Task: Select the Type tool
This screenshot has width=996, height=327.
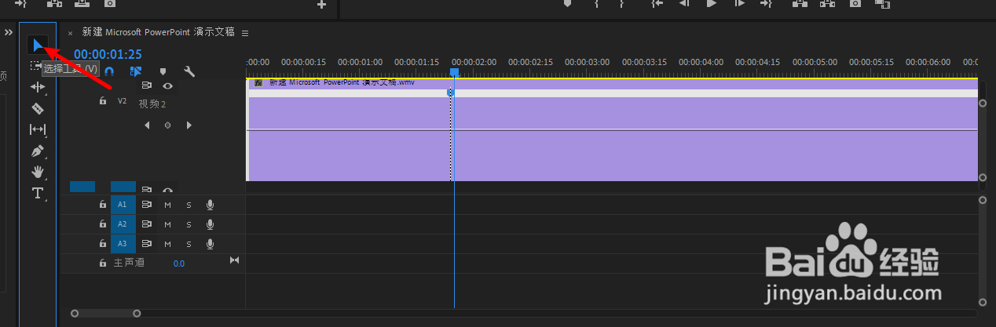Action: (38, 193)
